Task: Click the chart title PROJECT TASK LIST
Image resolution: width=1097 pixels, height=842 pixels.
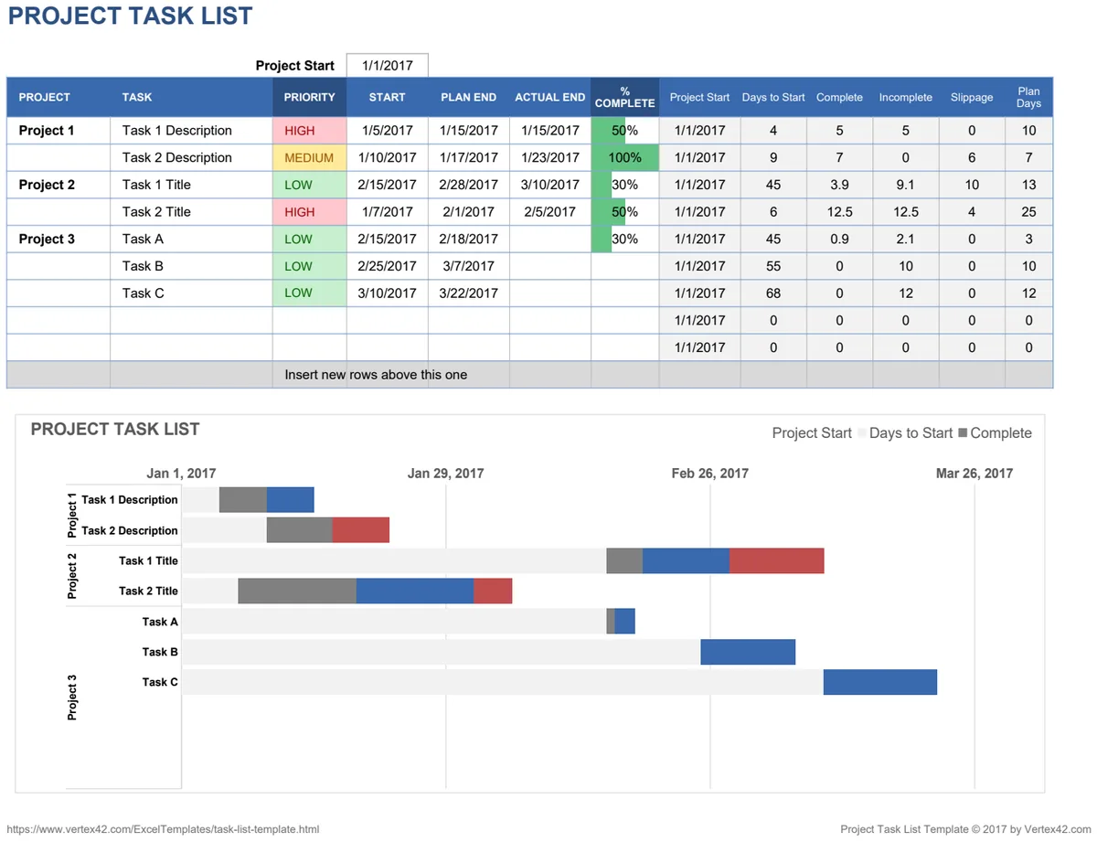Action: click(115, 429)
